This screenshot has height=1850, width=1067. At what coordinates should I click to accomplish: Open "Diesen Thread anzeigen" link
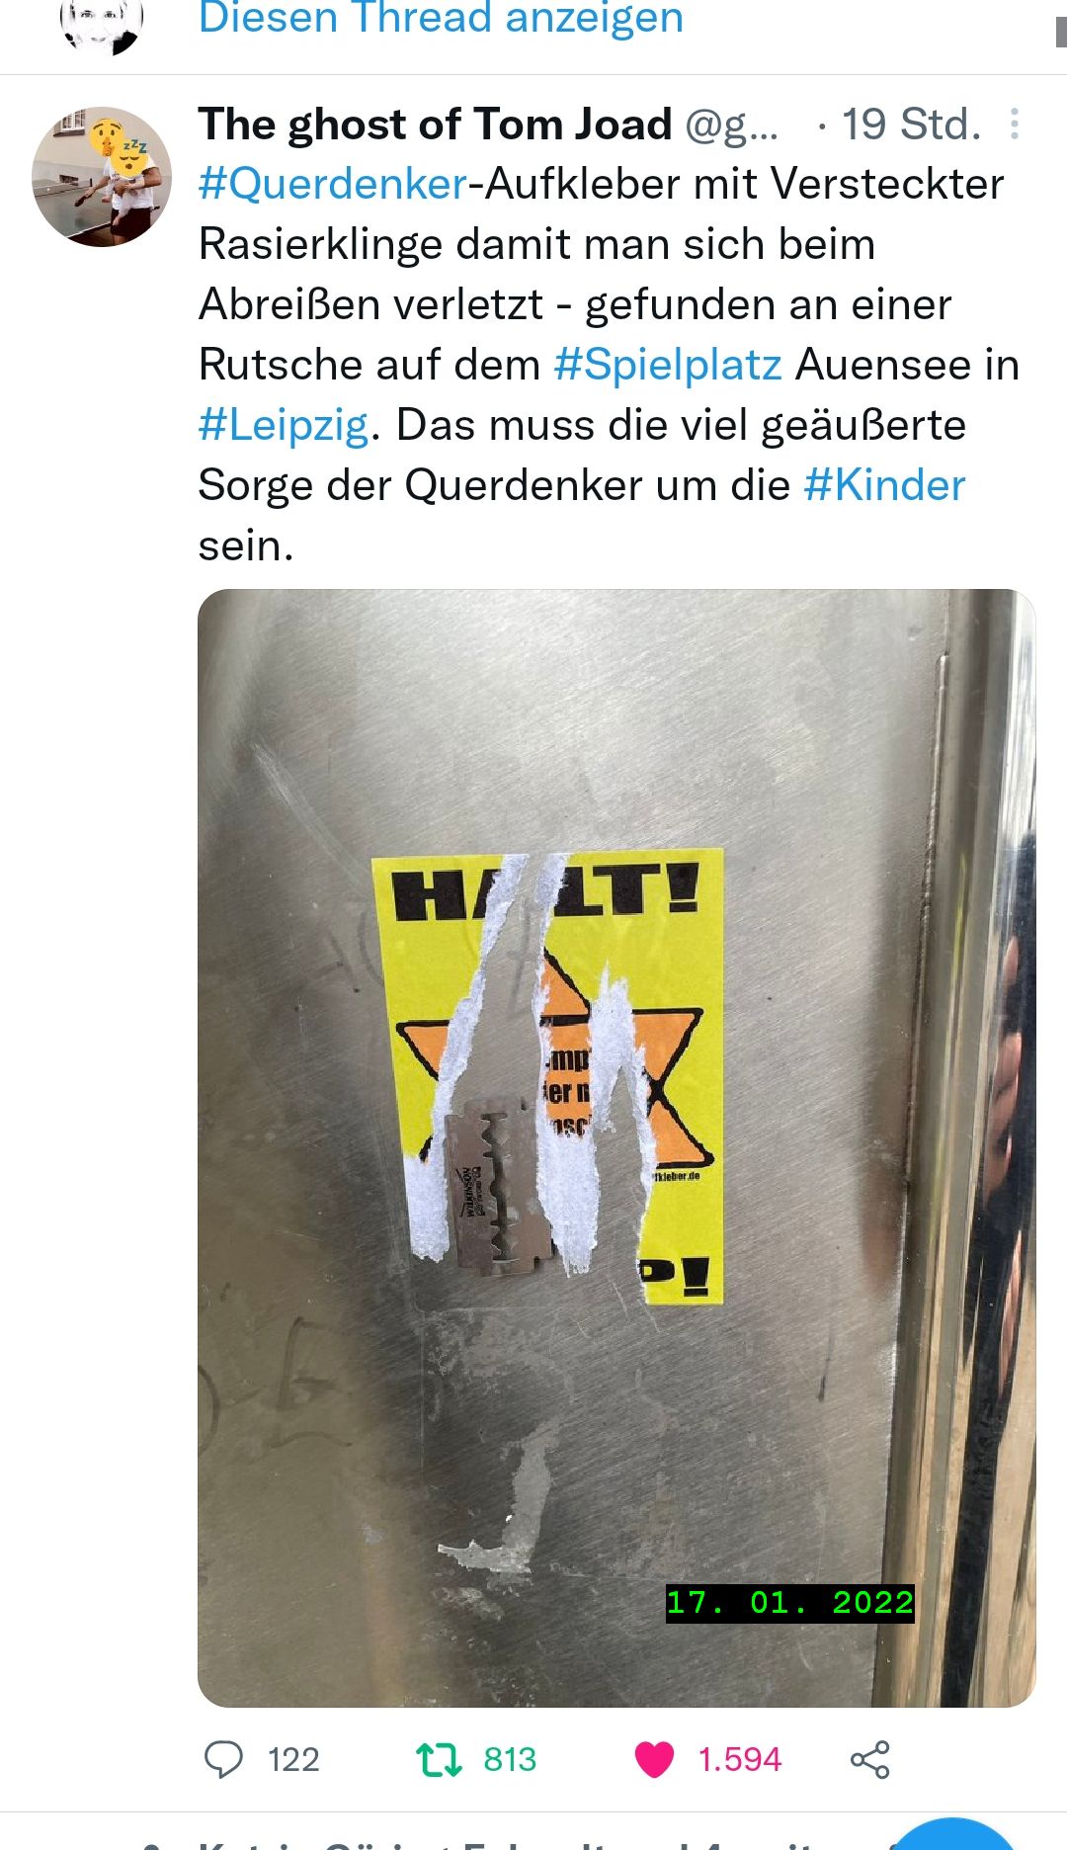441,19
